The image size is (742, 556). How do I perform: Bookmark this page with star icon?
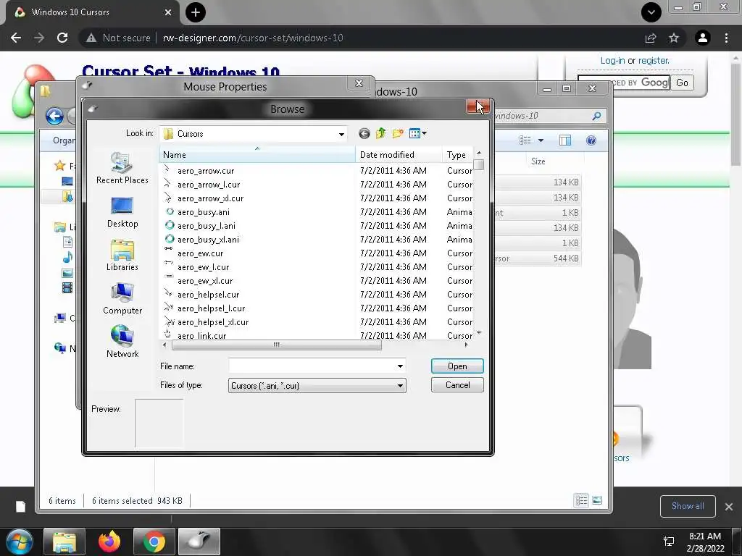[x=674, y=38]
